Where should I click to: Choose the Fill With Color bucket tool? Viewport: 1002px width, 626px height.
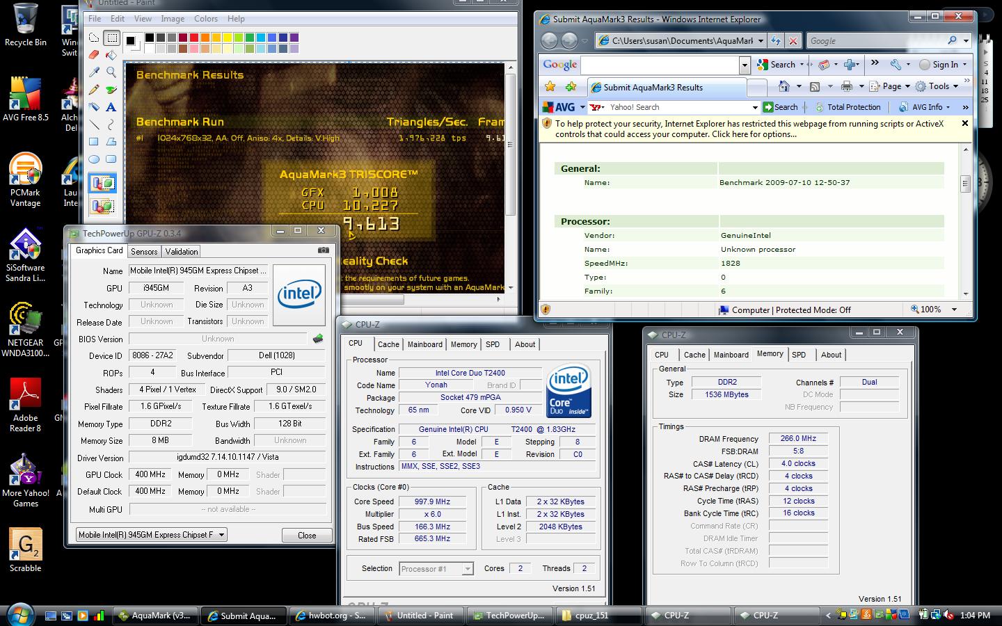111,55
